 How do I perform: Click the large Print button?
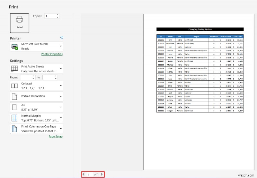[20, 23]
